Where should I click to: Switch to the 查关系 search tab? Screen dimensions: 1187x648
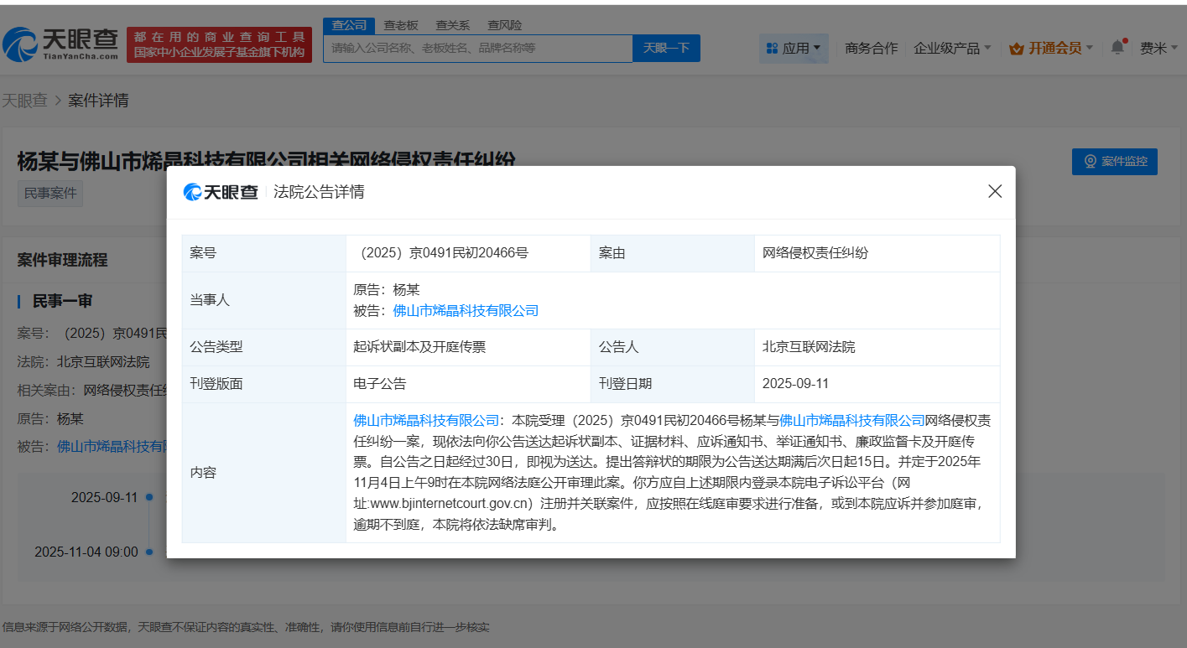point(452,25)
